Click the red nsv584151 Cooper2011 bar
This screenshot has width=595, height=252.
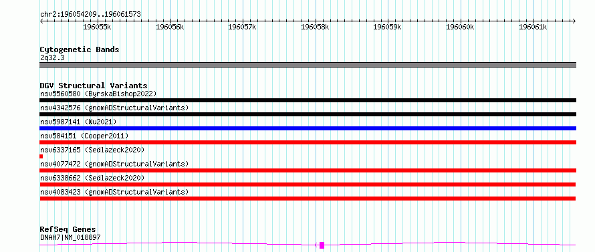(x=308, y=142)
